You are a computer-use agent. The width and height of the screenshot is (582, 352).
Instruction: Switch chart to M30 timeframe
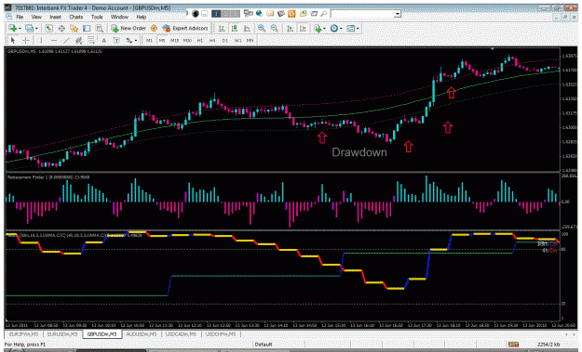pyautogui.click(x=187, y=40)
